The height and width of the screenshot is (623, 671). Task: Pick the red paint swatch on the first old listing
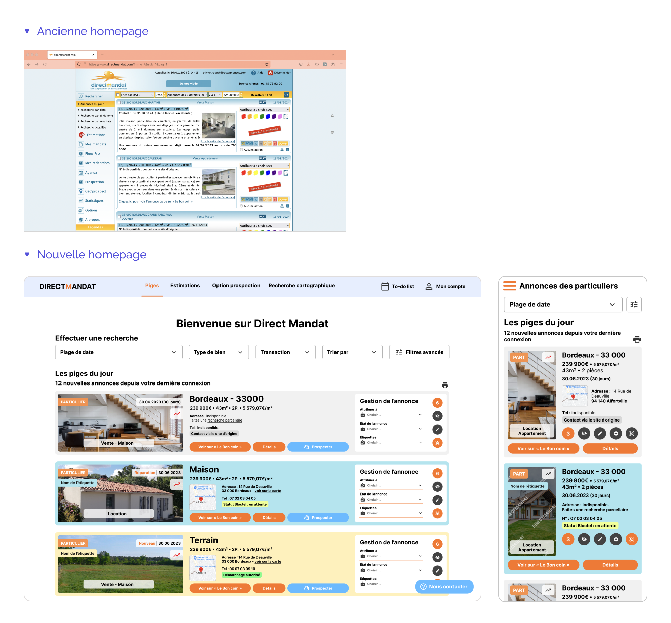point(243,117)
